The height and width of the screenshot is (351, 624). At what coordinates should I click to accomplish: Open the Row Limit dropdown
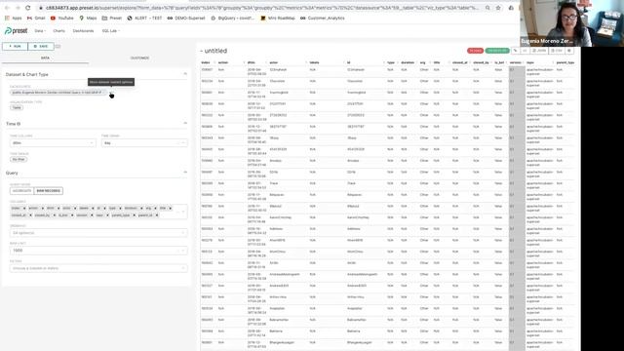point(98,251)
